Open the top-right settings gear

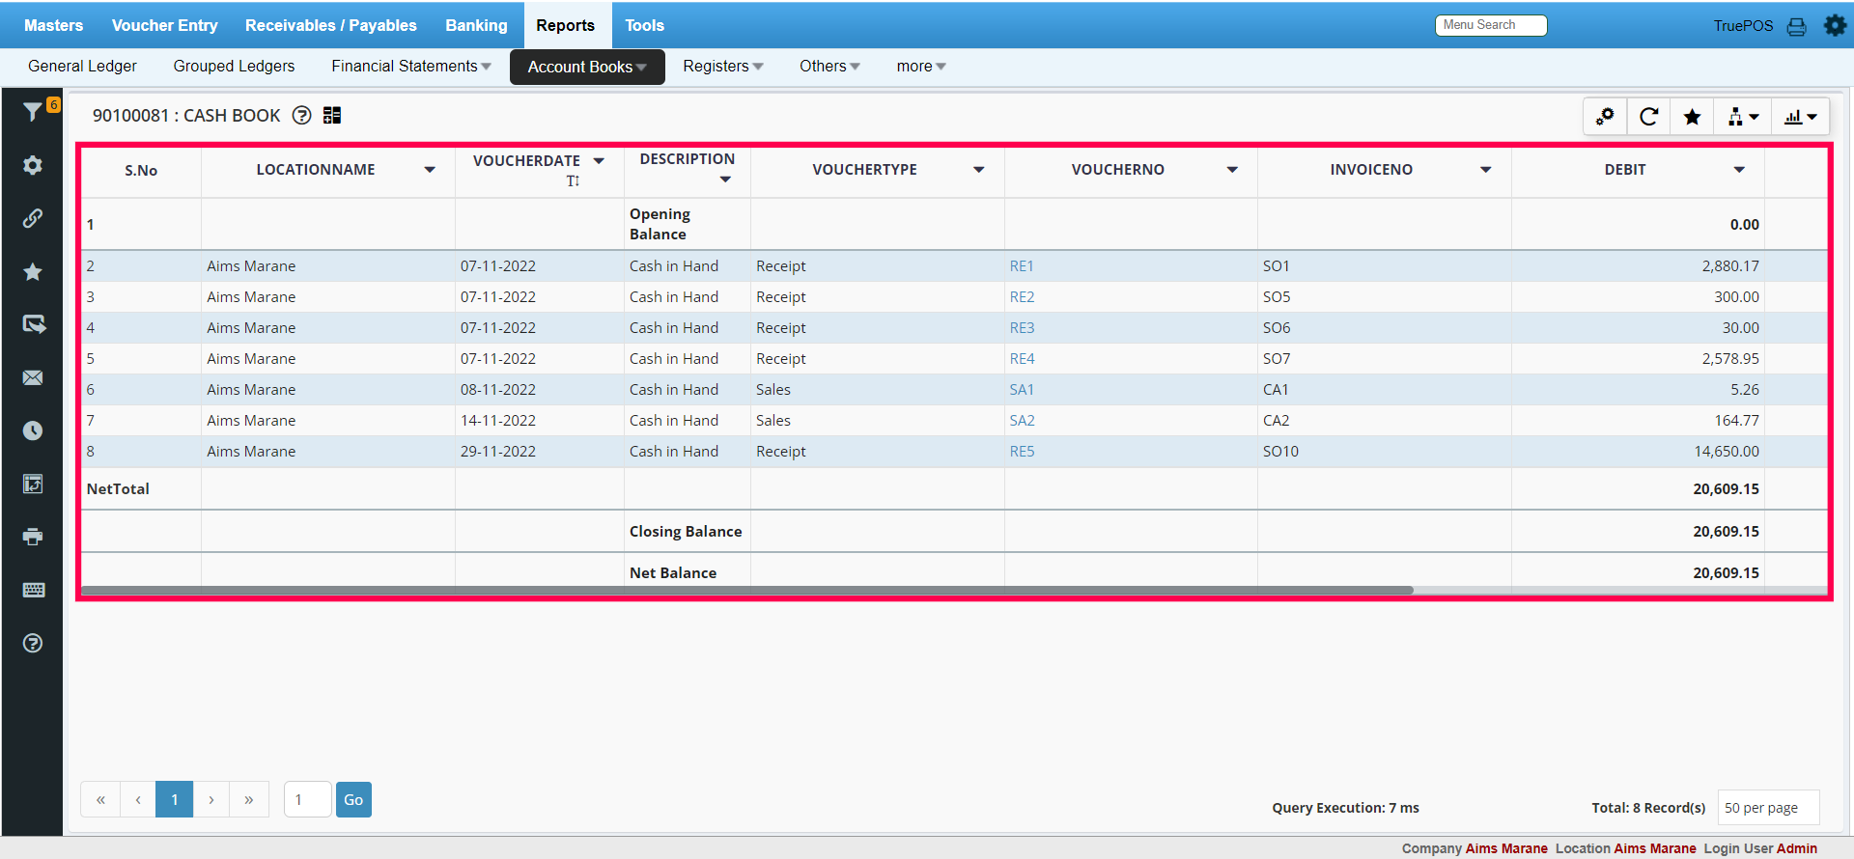coord(1835,26)
